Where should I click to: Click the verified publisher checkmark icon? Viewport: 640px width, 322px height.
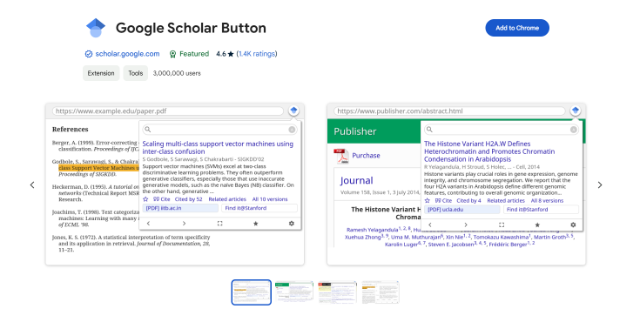pos(89,54)
